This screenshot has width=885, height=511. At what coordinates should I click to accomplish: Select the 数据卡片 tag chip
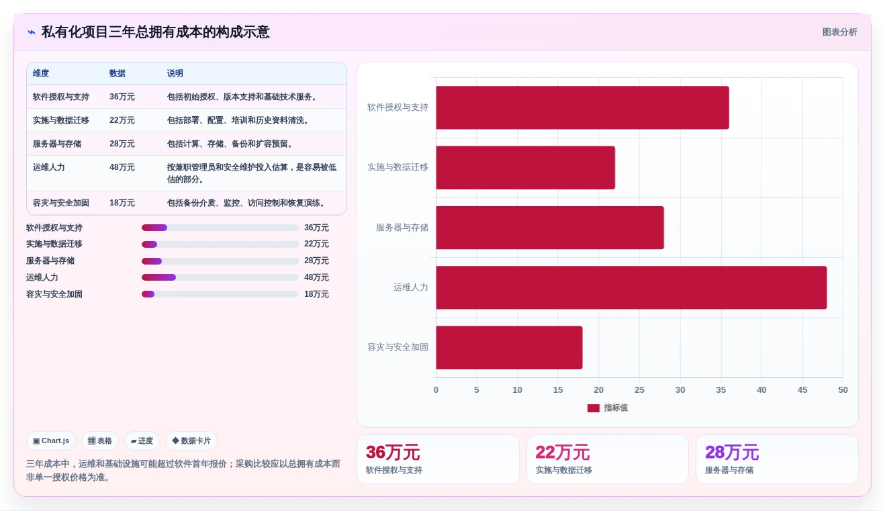tap(191, 441)
